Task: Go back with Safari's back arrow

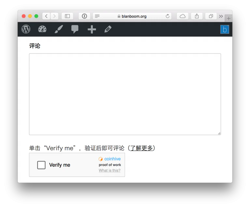Action: coord(47,16)
